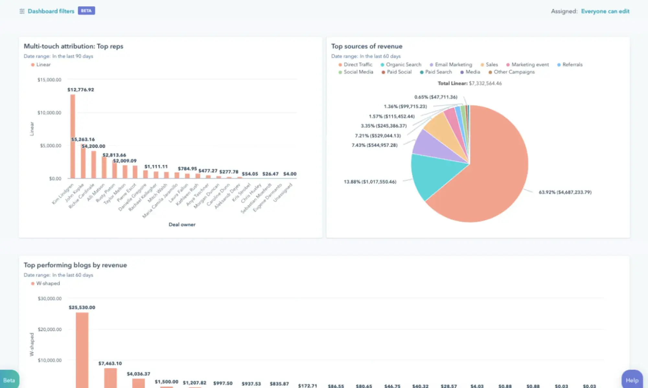Click the Total Linear $7,332,564.46 text
Screen dimensions: 648x388
[469, 83]
